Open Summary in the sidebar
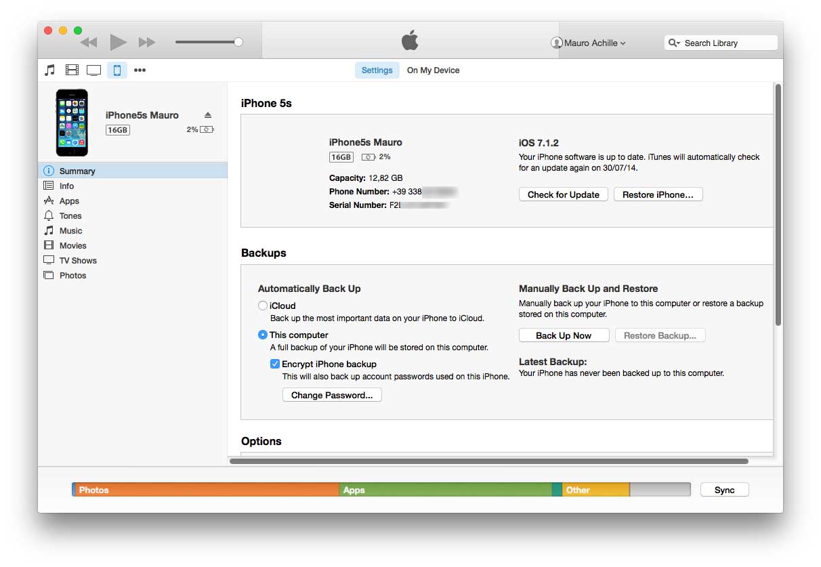The width and height of the screenshot is (821, 567). 133,171
